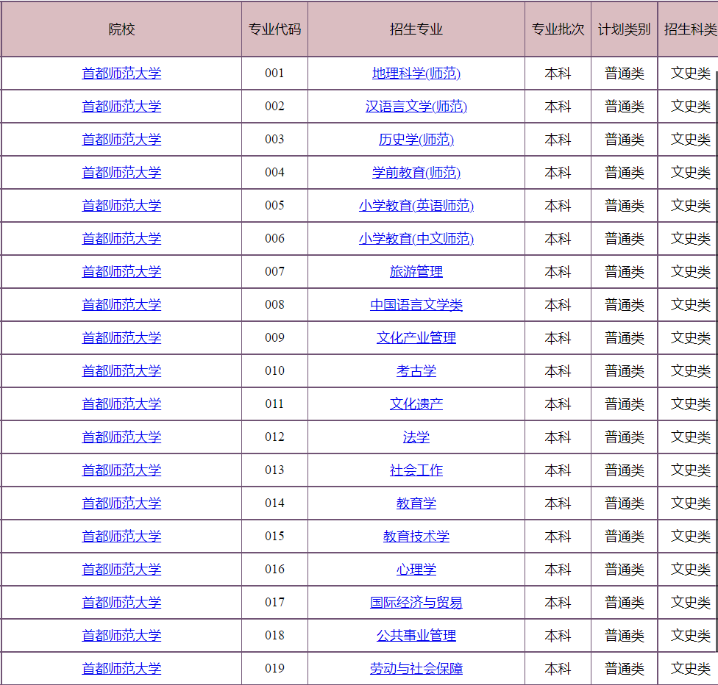Select the code cell 007

pos(274,271)
